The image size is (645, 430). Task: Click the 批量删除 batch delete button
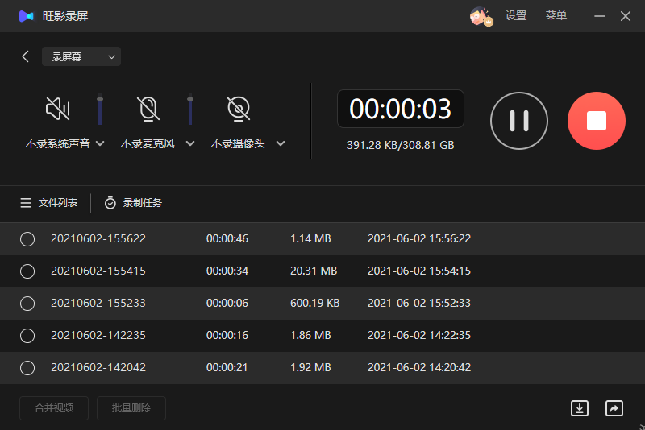point(131,408)
